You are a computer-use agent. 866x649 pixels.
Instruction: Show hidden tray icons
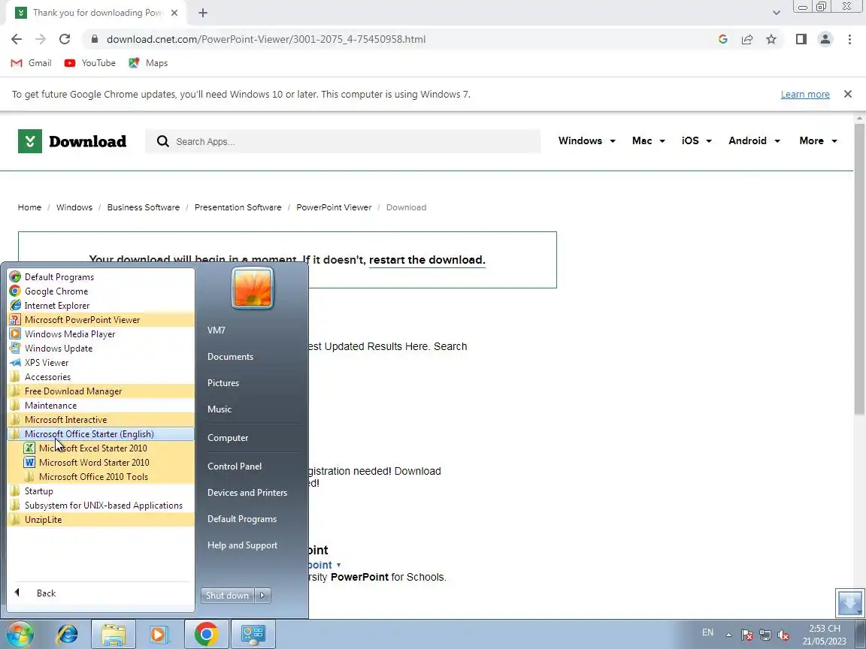click(728, 635)
